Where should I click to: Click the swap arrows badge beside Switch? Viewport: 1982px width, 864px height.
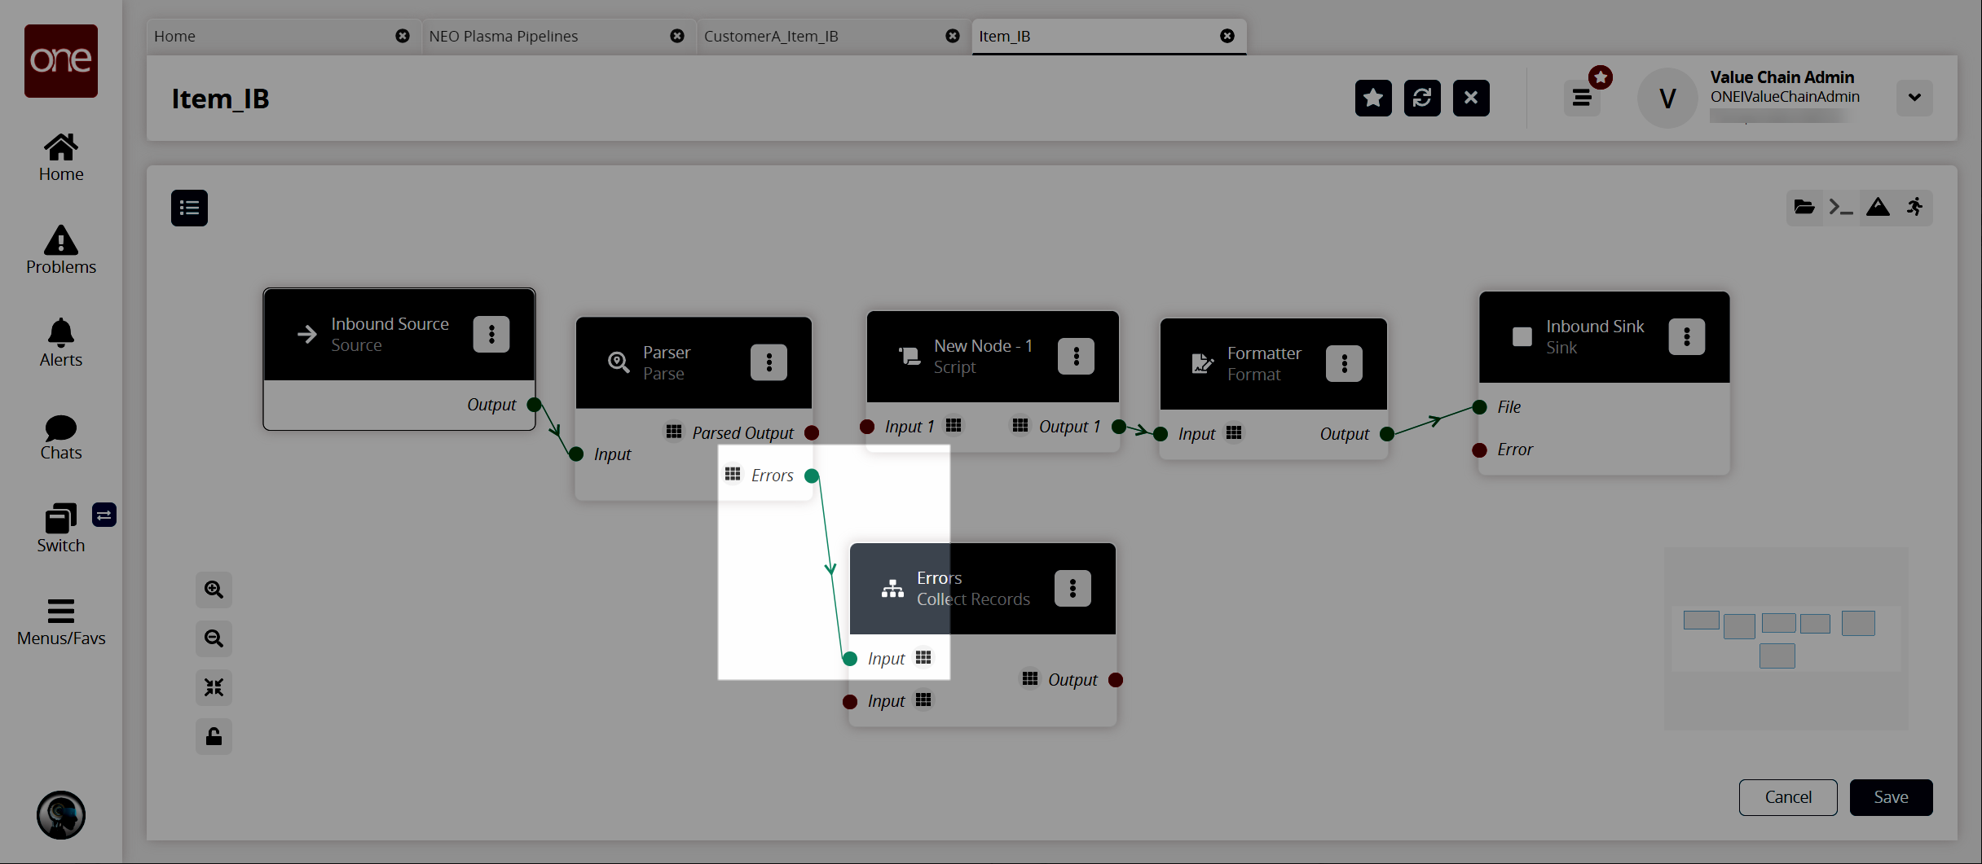click(x=104, y=515)
